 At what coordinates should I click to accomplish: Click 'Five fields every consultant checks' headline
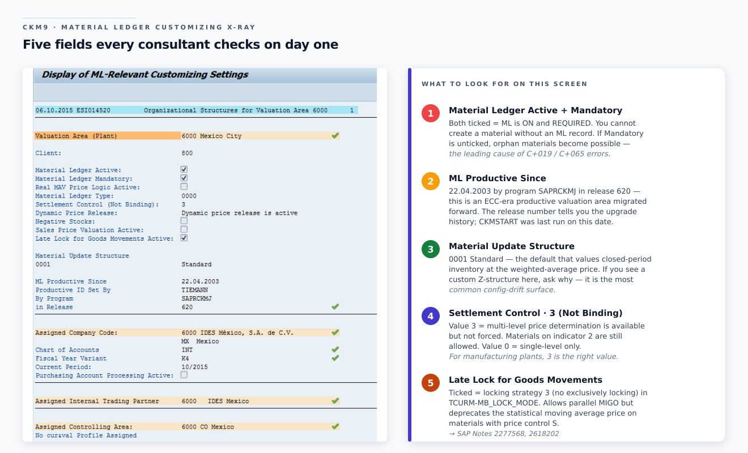point(181,44)
